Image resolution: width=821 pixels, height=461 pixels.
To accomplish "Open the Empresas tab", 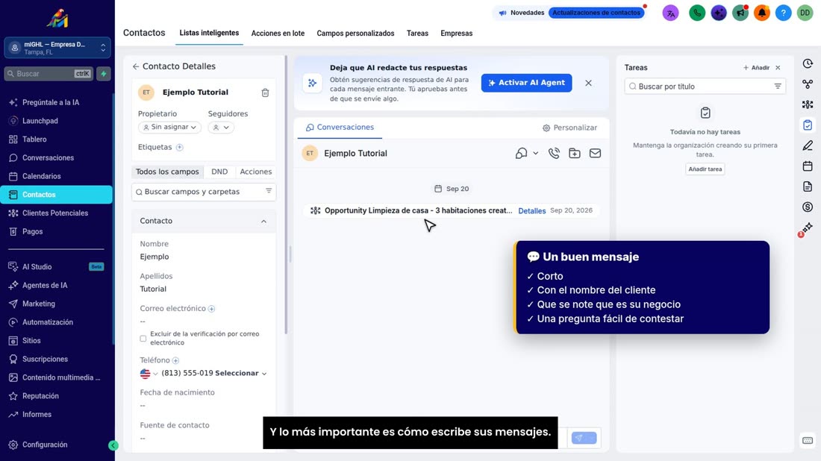I will pyautogui.click(x=457, y=34).
